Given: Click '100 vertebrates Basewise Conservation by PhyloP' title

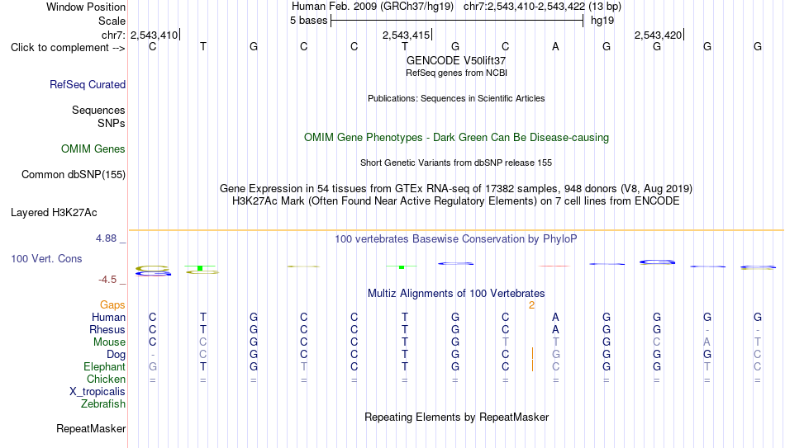Looking at the screenshot, I should [x=456, y=239].
